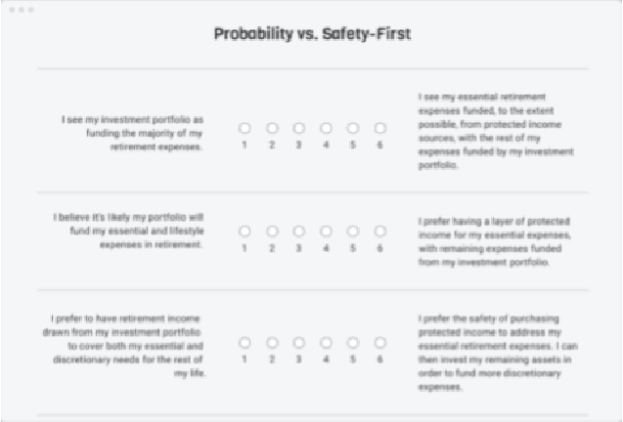Choose 2 on the first question scale
The height and width of the screenshot is (422, 623).
[272, 128]
